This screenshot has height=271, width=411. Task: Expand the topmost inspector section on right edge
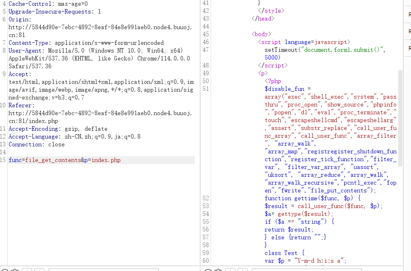(x=409, y=15)
